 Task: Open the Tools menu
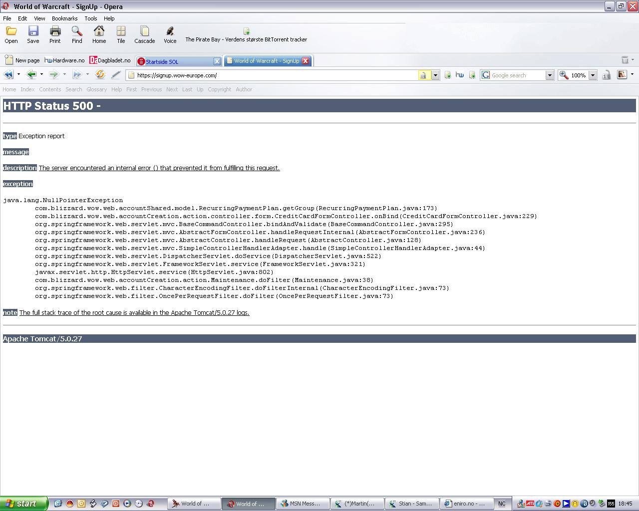91,18
